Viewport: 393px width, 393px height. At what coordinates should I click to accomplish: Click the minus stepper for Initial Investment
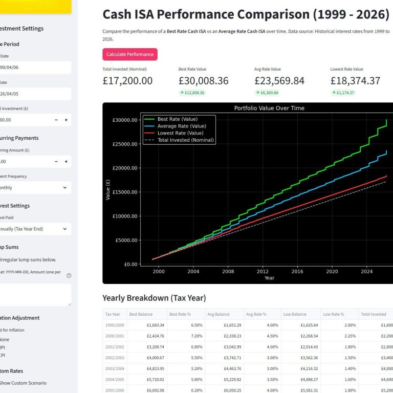pos(56,120)
